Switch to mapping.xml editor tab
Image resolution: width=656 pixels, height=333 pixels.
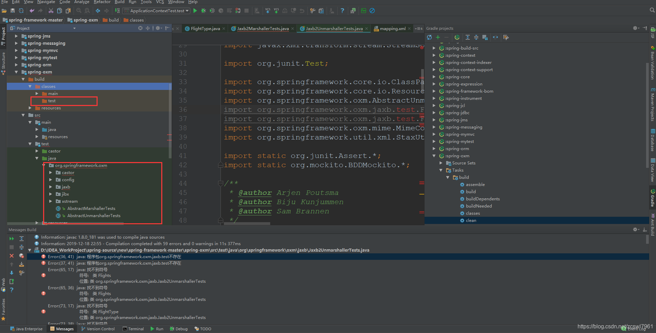point(392,28)
